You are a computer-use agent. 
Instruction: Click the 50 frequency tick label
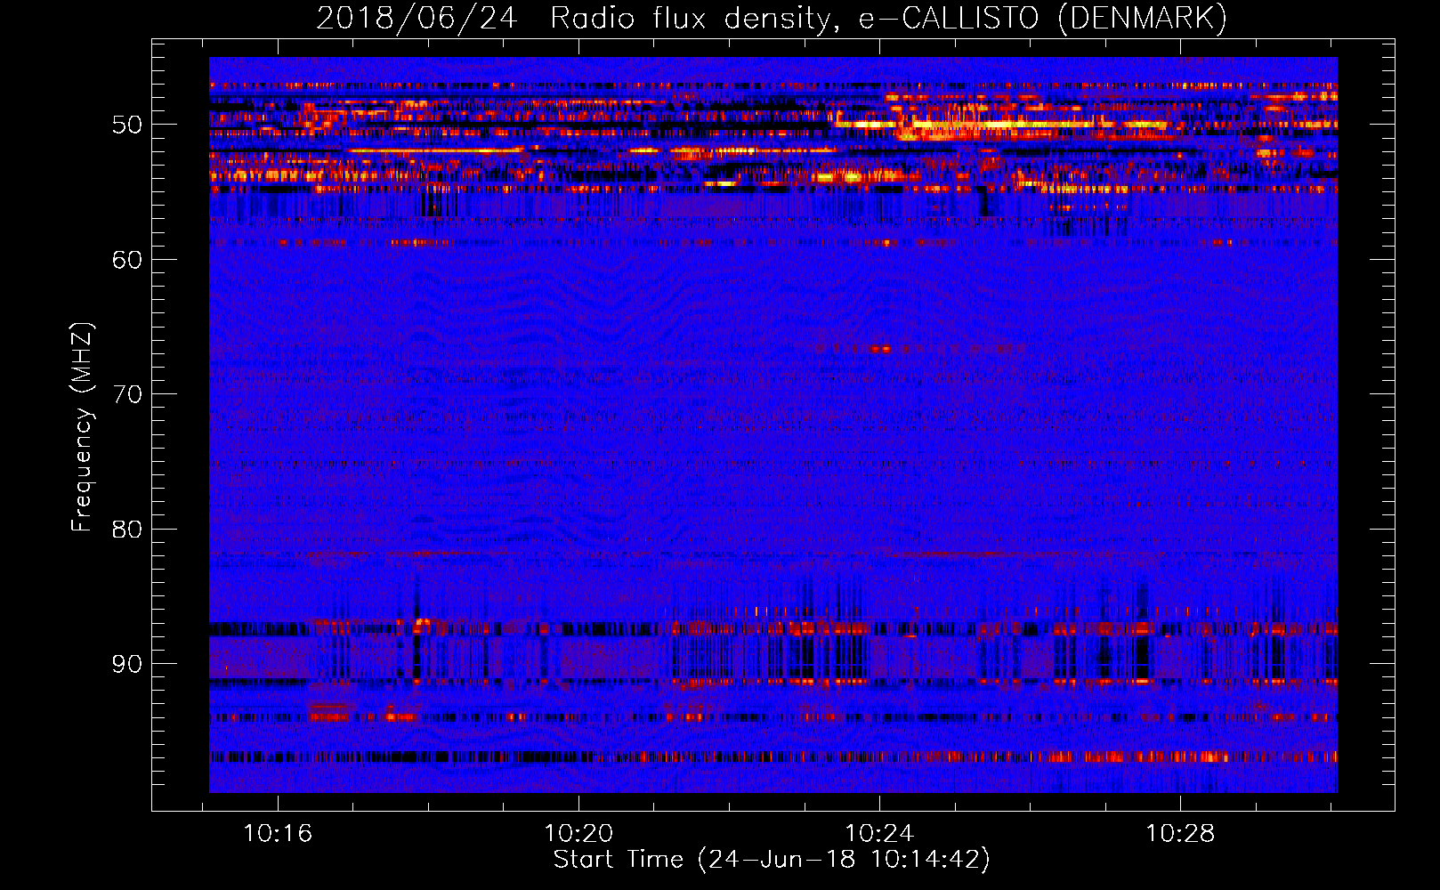click(127, 125)
